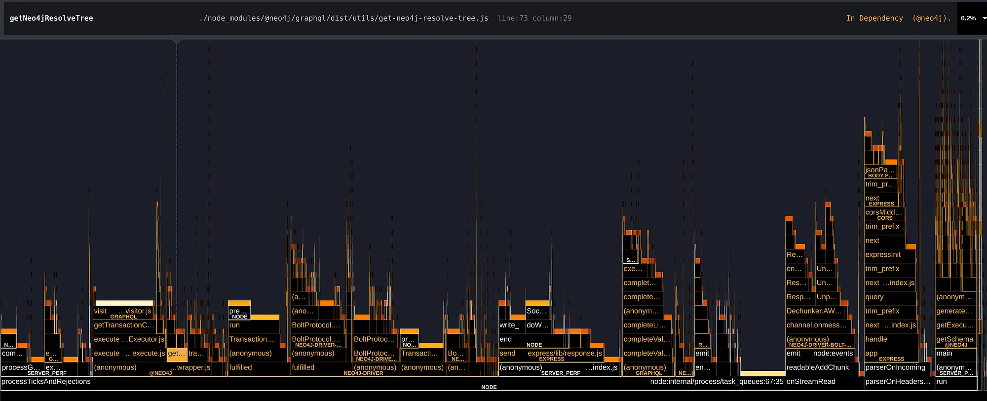Select the 'app' EXPRESS frame
The height and width of the screenshot is (401, 987).
891,355
